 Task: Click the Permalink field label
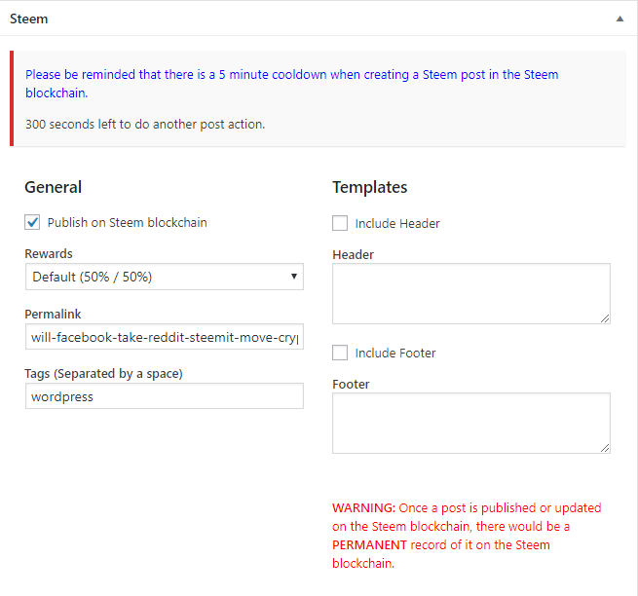[53, 314]
